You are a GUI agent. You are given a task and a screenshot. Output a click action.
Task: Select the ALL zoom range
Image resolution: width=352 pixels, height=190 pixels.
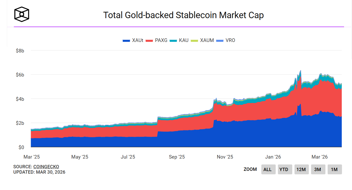tap(268, 169)
